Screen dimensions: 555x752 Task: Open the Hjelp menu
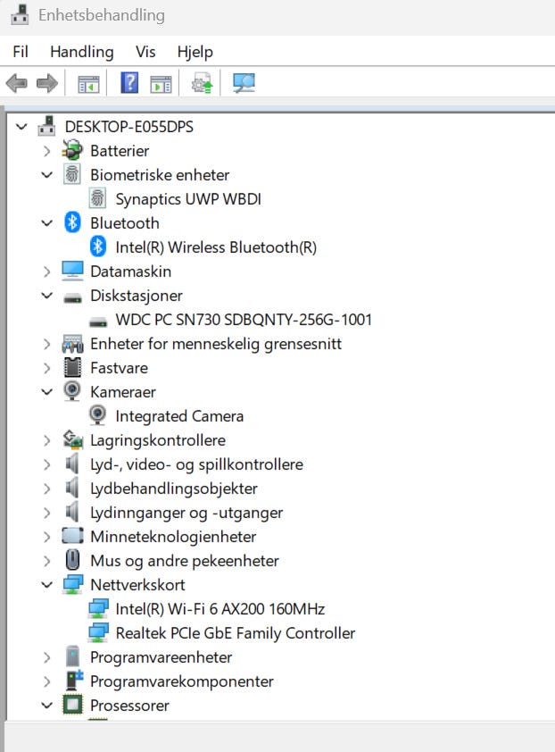point(195,52)
